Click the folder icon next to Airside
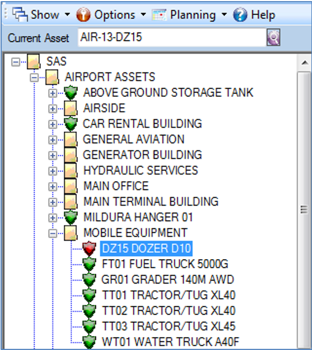The height and width of the screenshot is (350, 312). pos(71,108)
